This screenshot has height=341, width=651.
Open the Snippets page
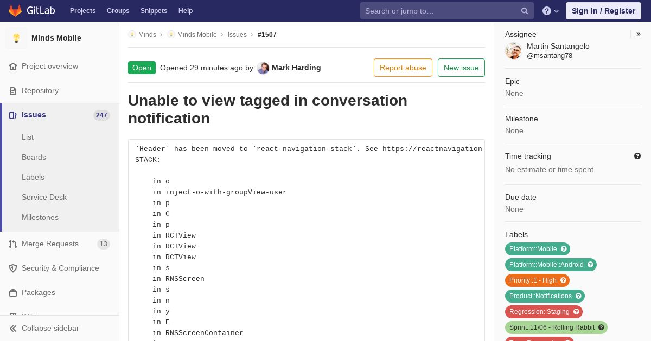(154, 11)
